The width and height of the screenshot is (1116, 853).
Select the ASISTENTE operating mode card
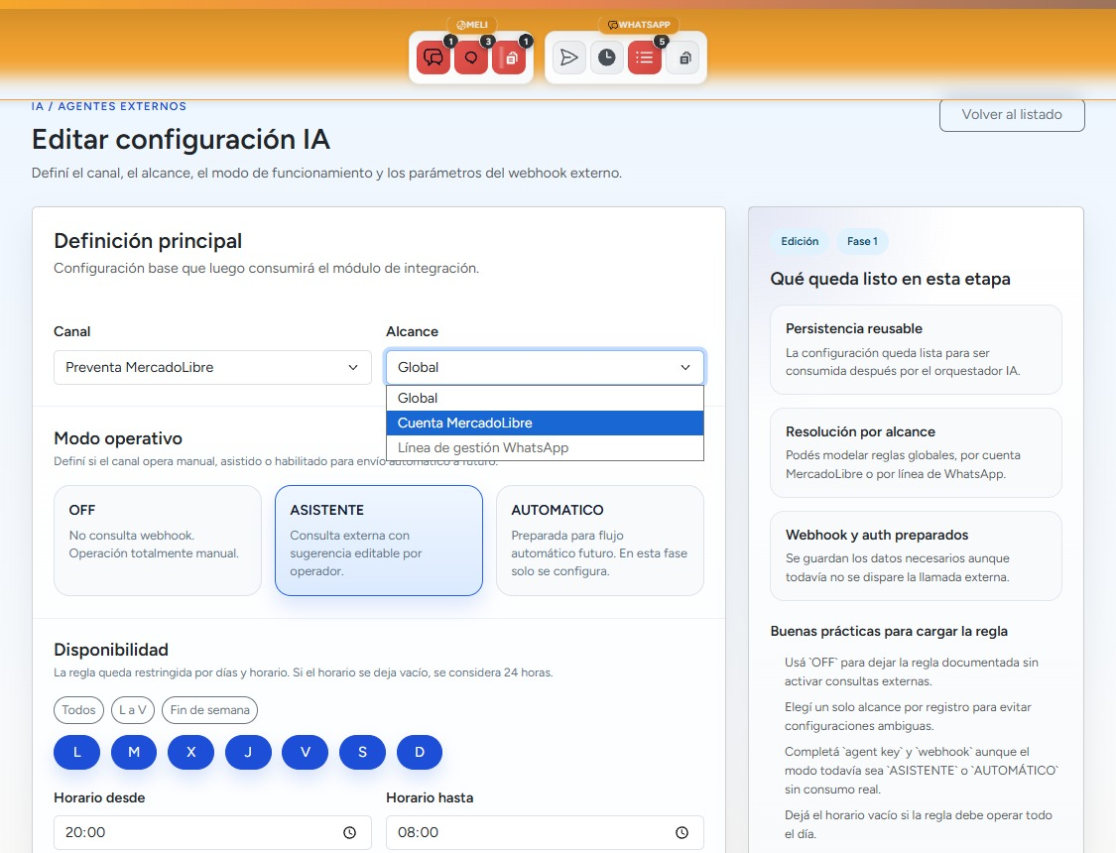coord(379,540)
